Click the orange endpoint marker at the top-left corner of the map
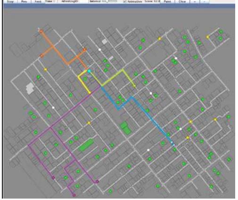Image resolution: width=238 pixels, height=200 pixels. point(41,32)
